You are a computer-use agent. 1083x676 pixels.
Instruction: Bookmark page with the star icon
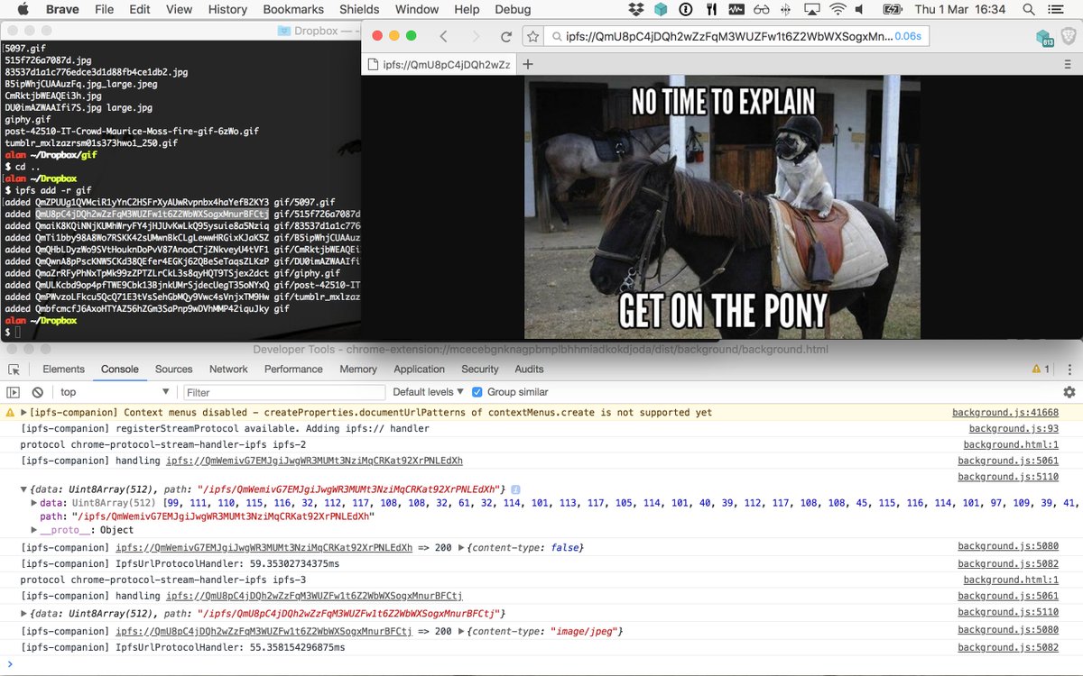click(x=533, y=37)
